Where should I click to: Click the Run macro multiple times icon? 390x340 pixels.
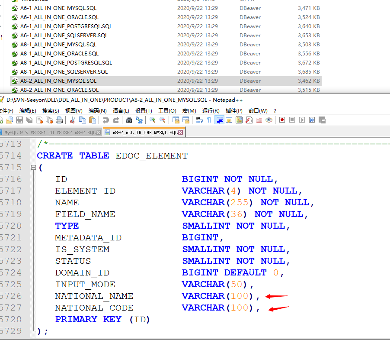311,120
